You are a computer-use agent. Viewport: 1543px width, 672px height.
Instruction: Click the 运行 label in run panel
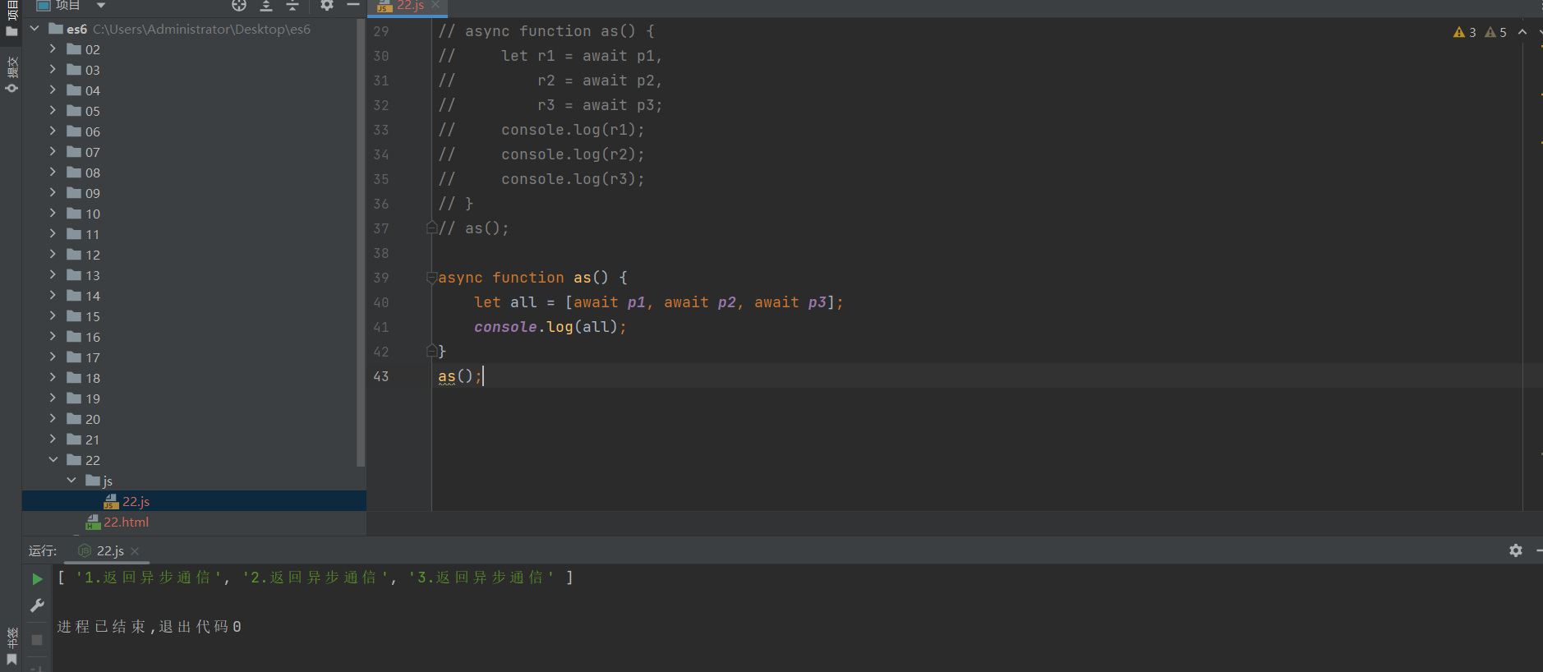(x=43, y=550)
